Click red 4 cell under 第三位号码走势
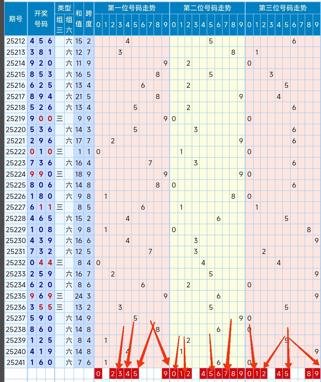 click(279, 374)
